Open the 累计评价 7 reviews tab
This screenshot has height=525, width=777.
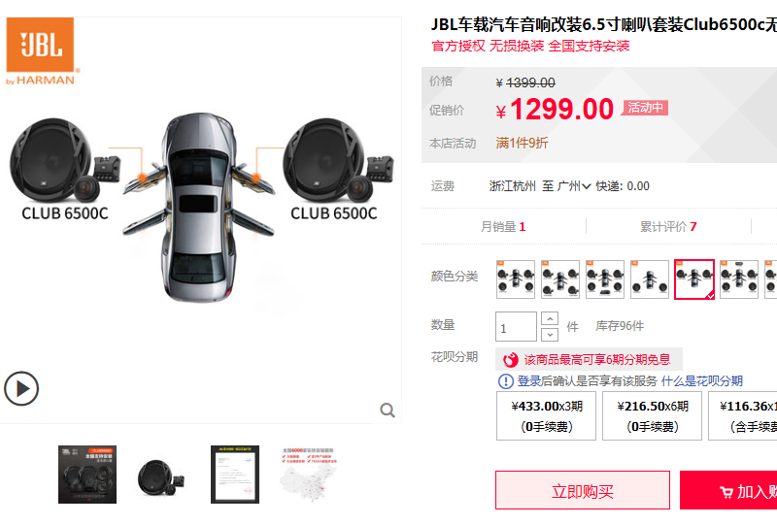[x=668, y=227]
